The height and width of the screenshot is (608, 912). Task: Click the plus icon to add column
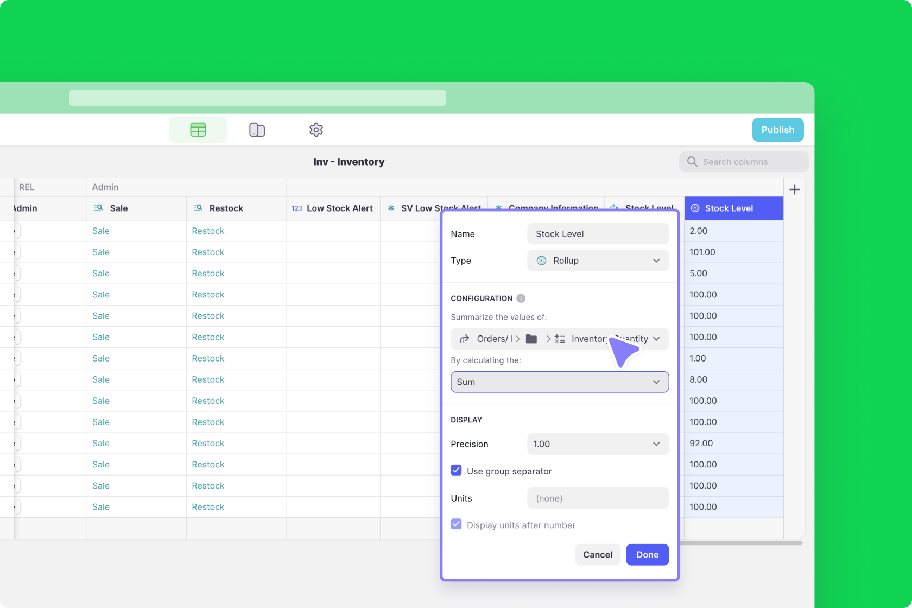coord(794,189)
